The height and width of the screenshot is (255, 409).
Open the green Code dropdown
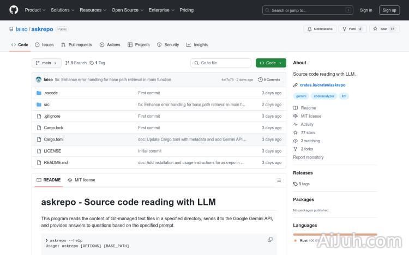270,63
